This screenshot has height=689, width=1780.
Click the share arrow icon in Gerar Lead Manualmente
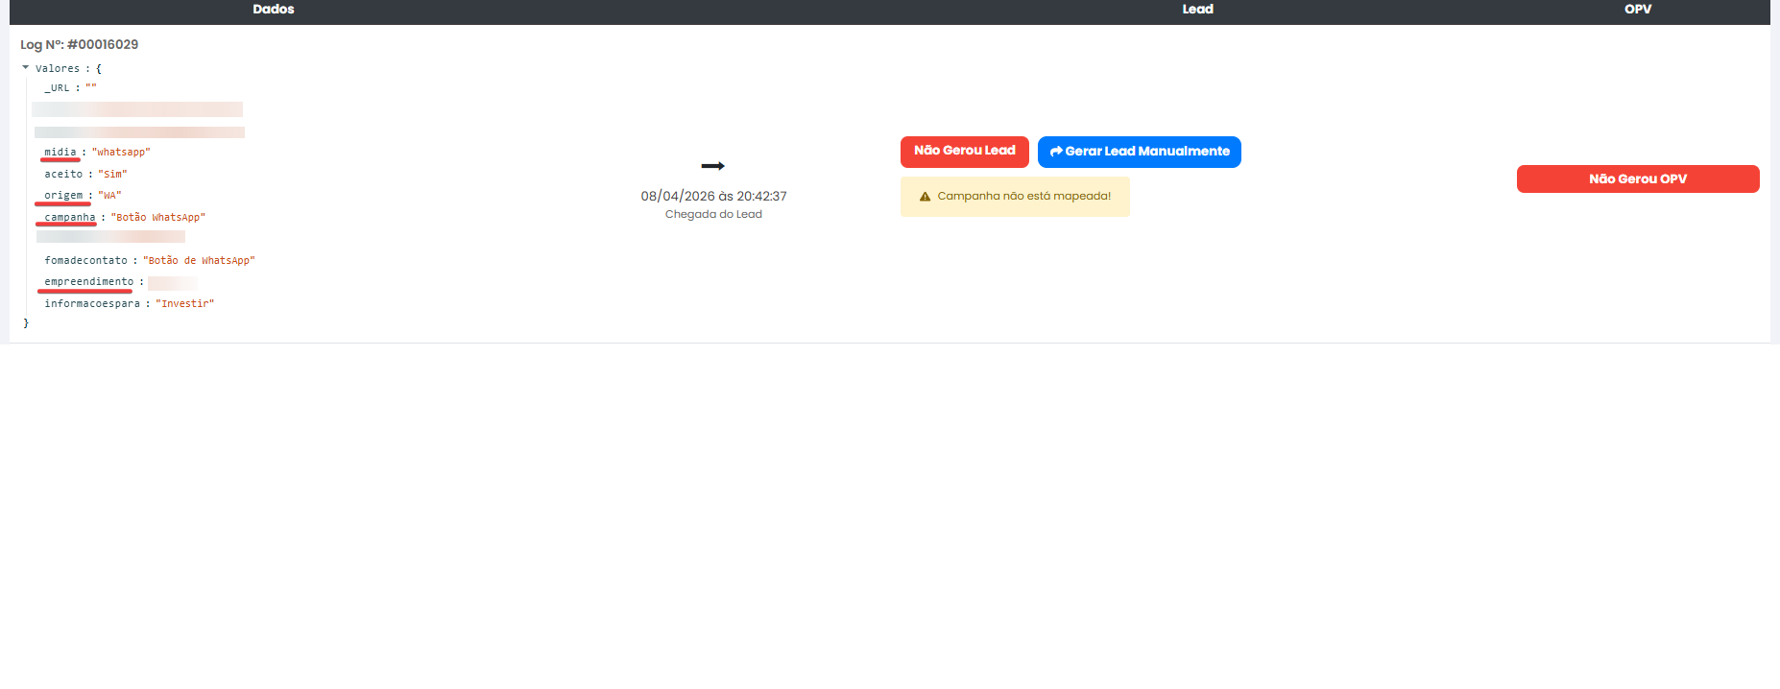tap(1056, 152)
